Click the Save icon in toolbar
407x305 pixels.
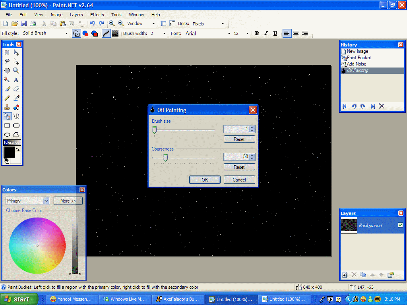click(x=24, y=24)
